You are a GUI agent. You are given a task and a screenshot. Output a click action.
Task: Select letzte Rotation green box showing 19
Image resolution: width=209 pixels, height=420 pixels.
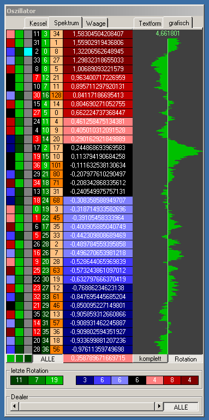point(54,380)
